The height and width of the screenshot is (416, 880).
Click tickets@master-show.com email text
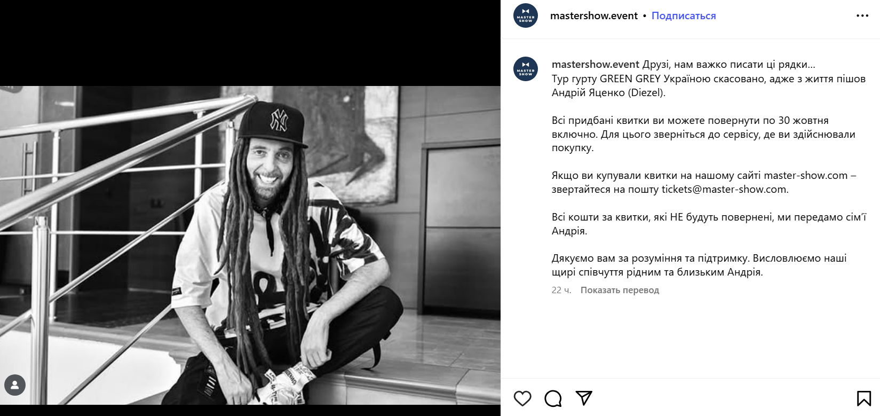coord(725,190)
